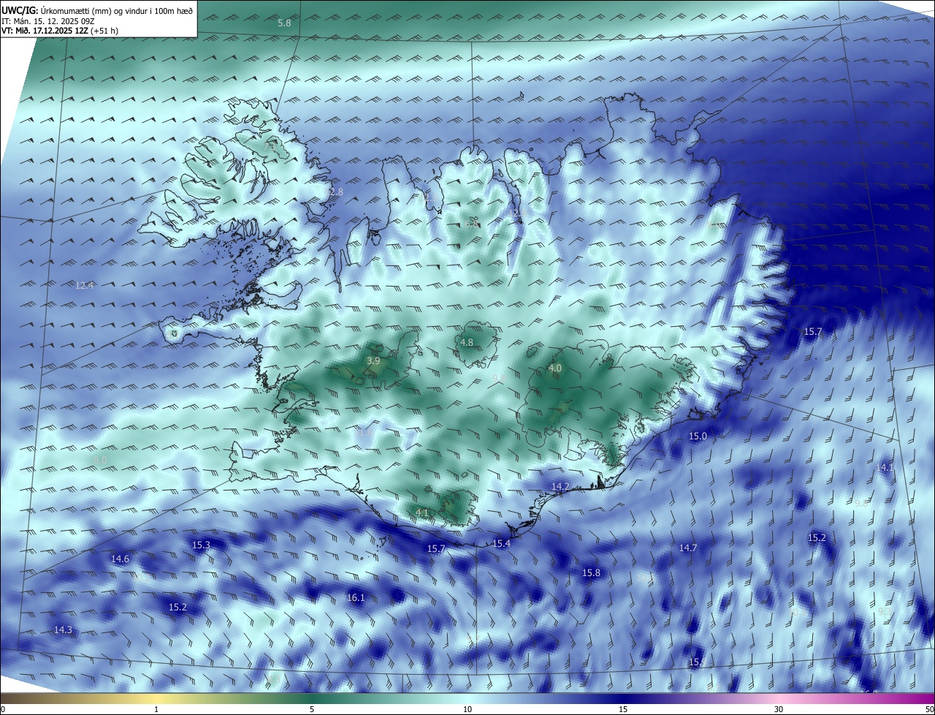Click the 4.0 value label on the map

(x=555, y=368)
